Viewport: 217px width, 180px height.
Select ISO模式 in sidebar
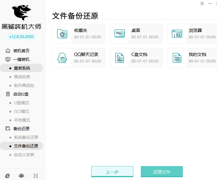pyautogui.click(x=22, y=111)
